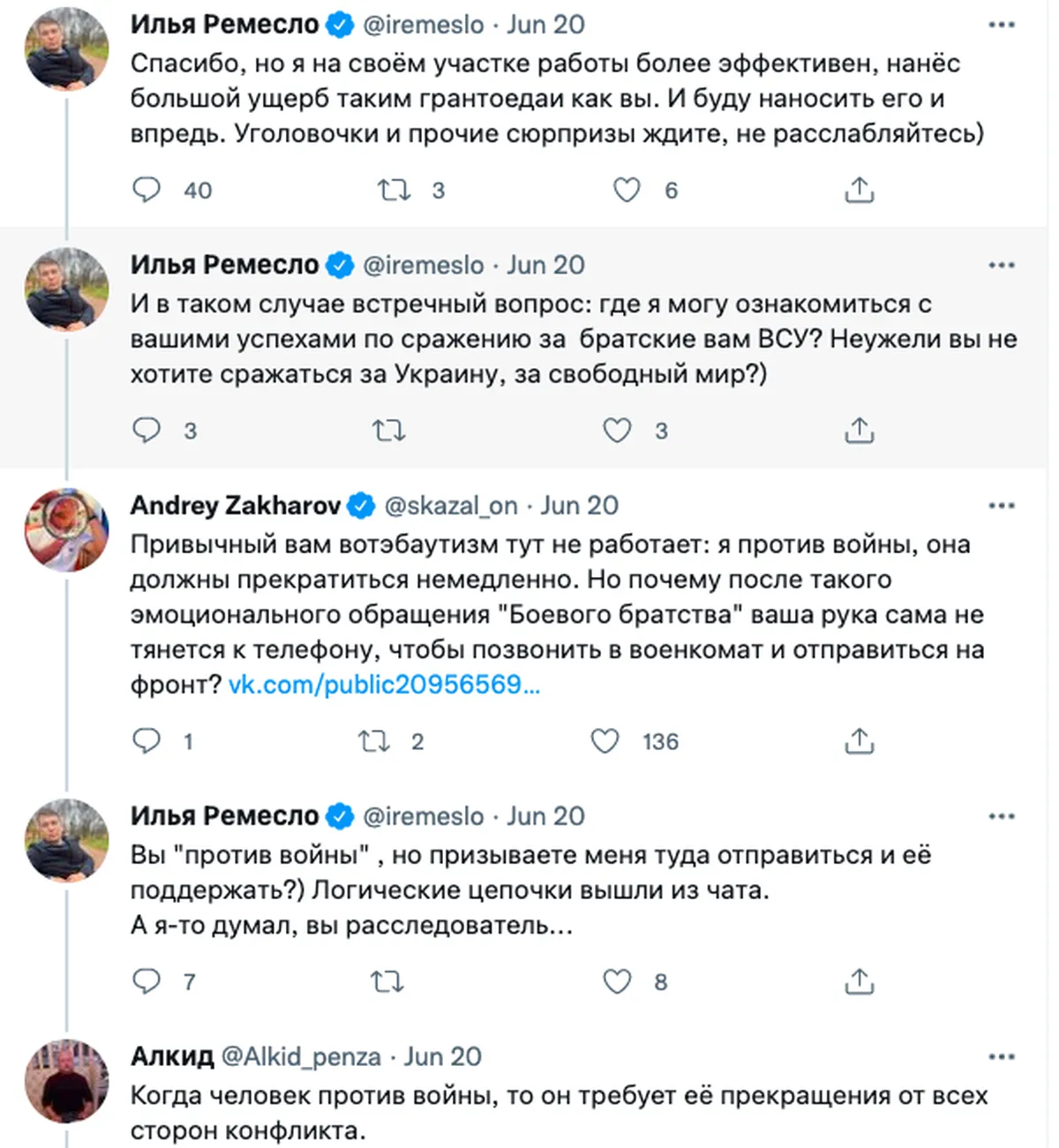Reply to Andrey Zakharov's tweet
Viewport: 1059px width, 1148px height.
tap(146, 741)
